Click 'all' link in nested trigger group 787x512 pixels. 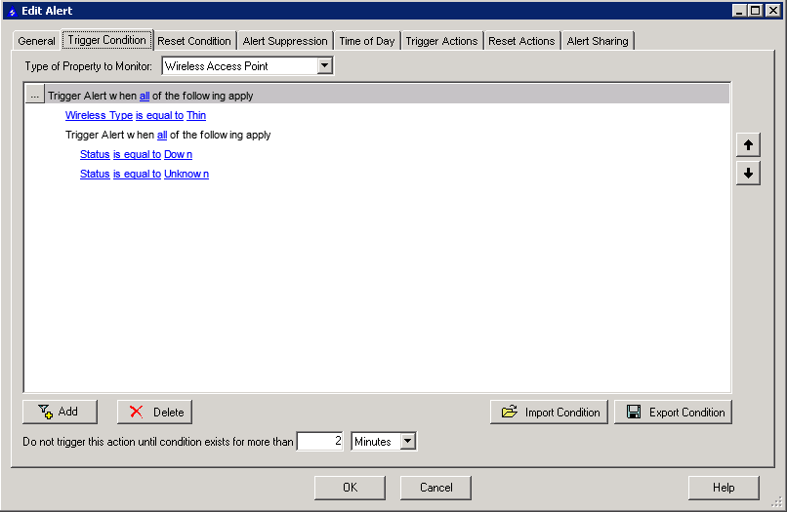[x=162, y=135]
